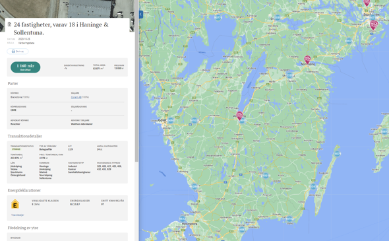
Task: Click the 'Transaktionsdetaljer' section heading
Action: [x=25, y=136]
